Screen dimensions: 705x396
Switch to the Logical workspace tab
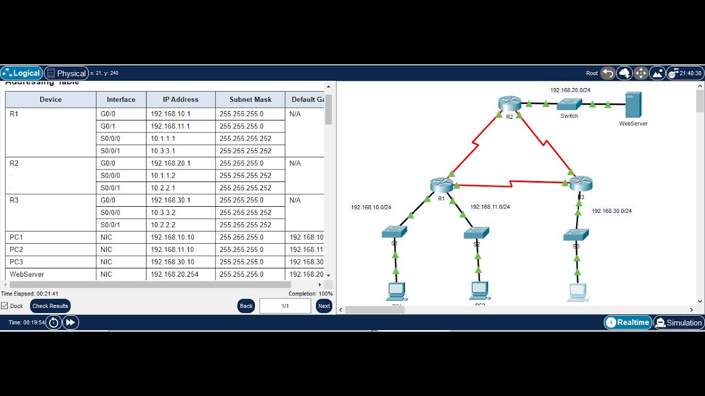[21, 73]
